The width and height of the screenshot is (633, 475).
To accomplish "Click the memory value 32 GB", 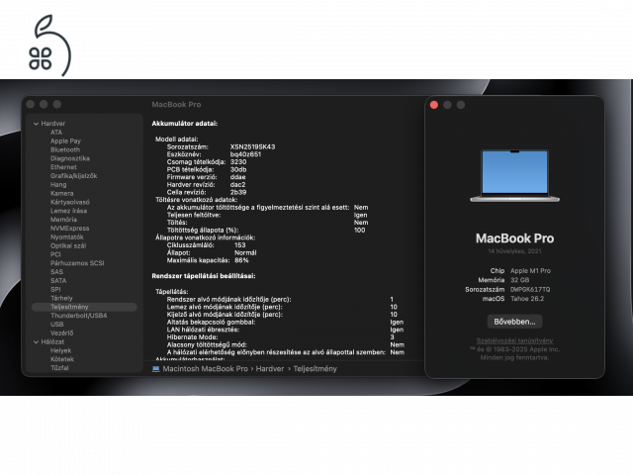I will (519, 280).
